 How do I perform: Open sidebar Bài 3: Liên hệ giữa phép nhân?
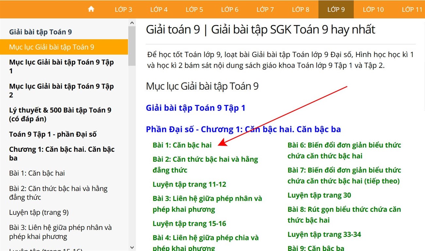coord(60,232)
